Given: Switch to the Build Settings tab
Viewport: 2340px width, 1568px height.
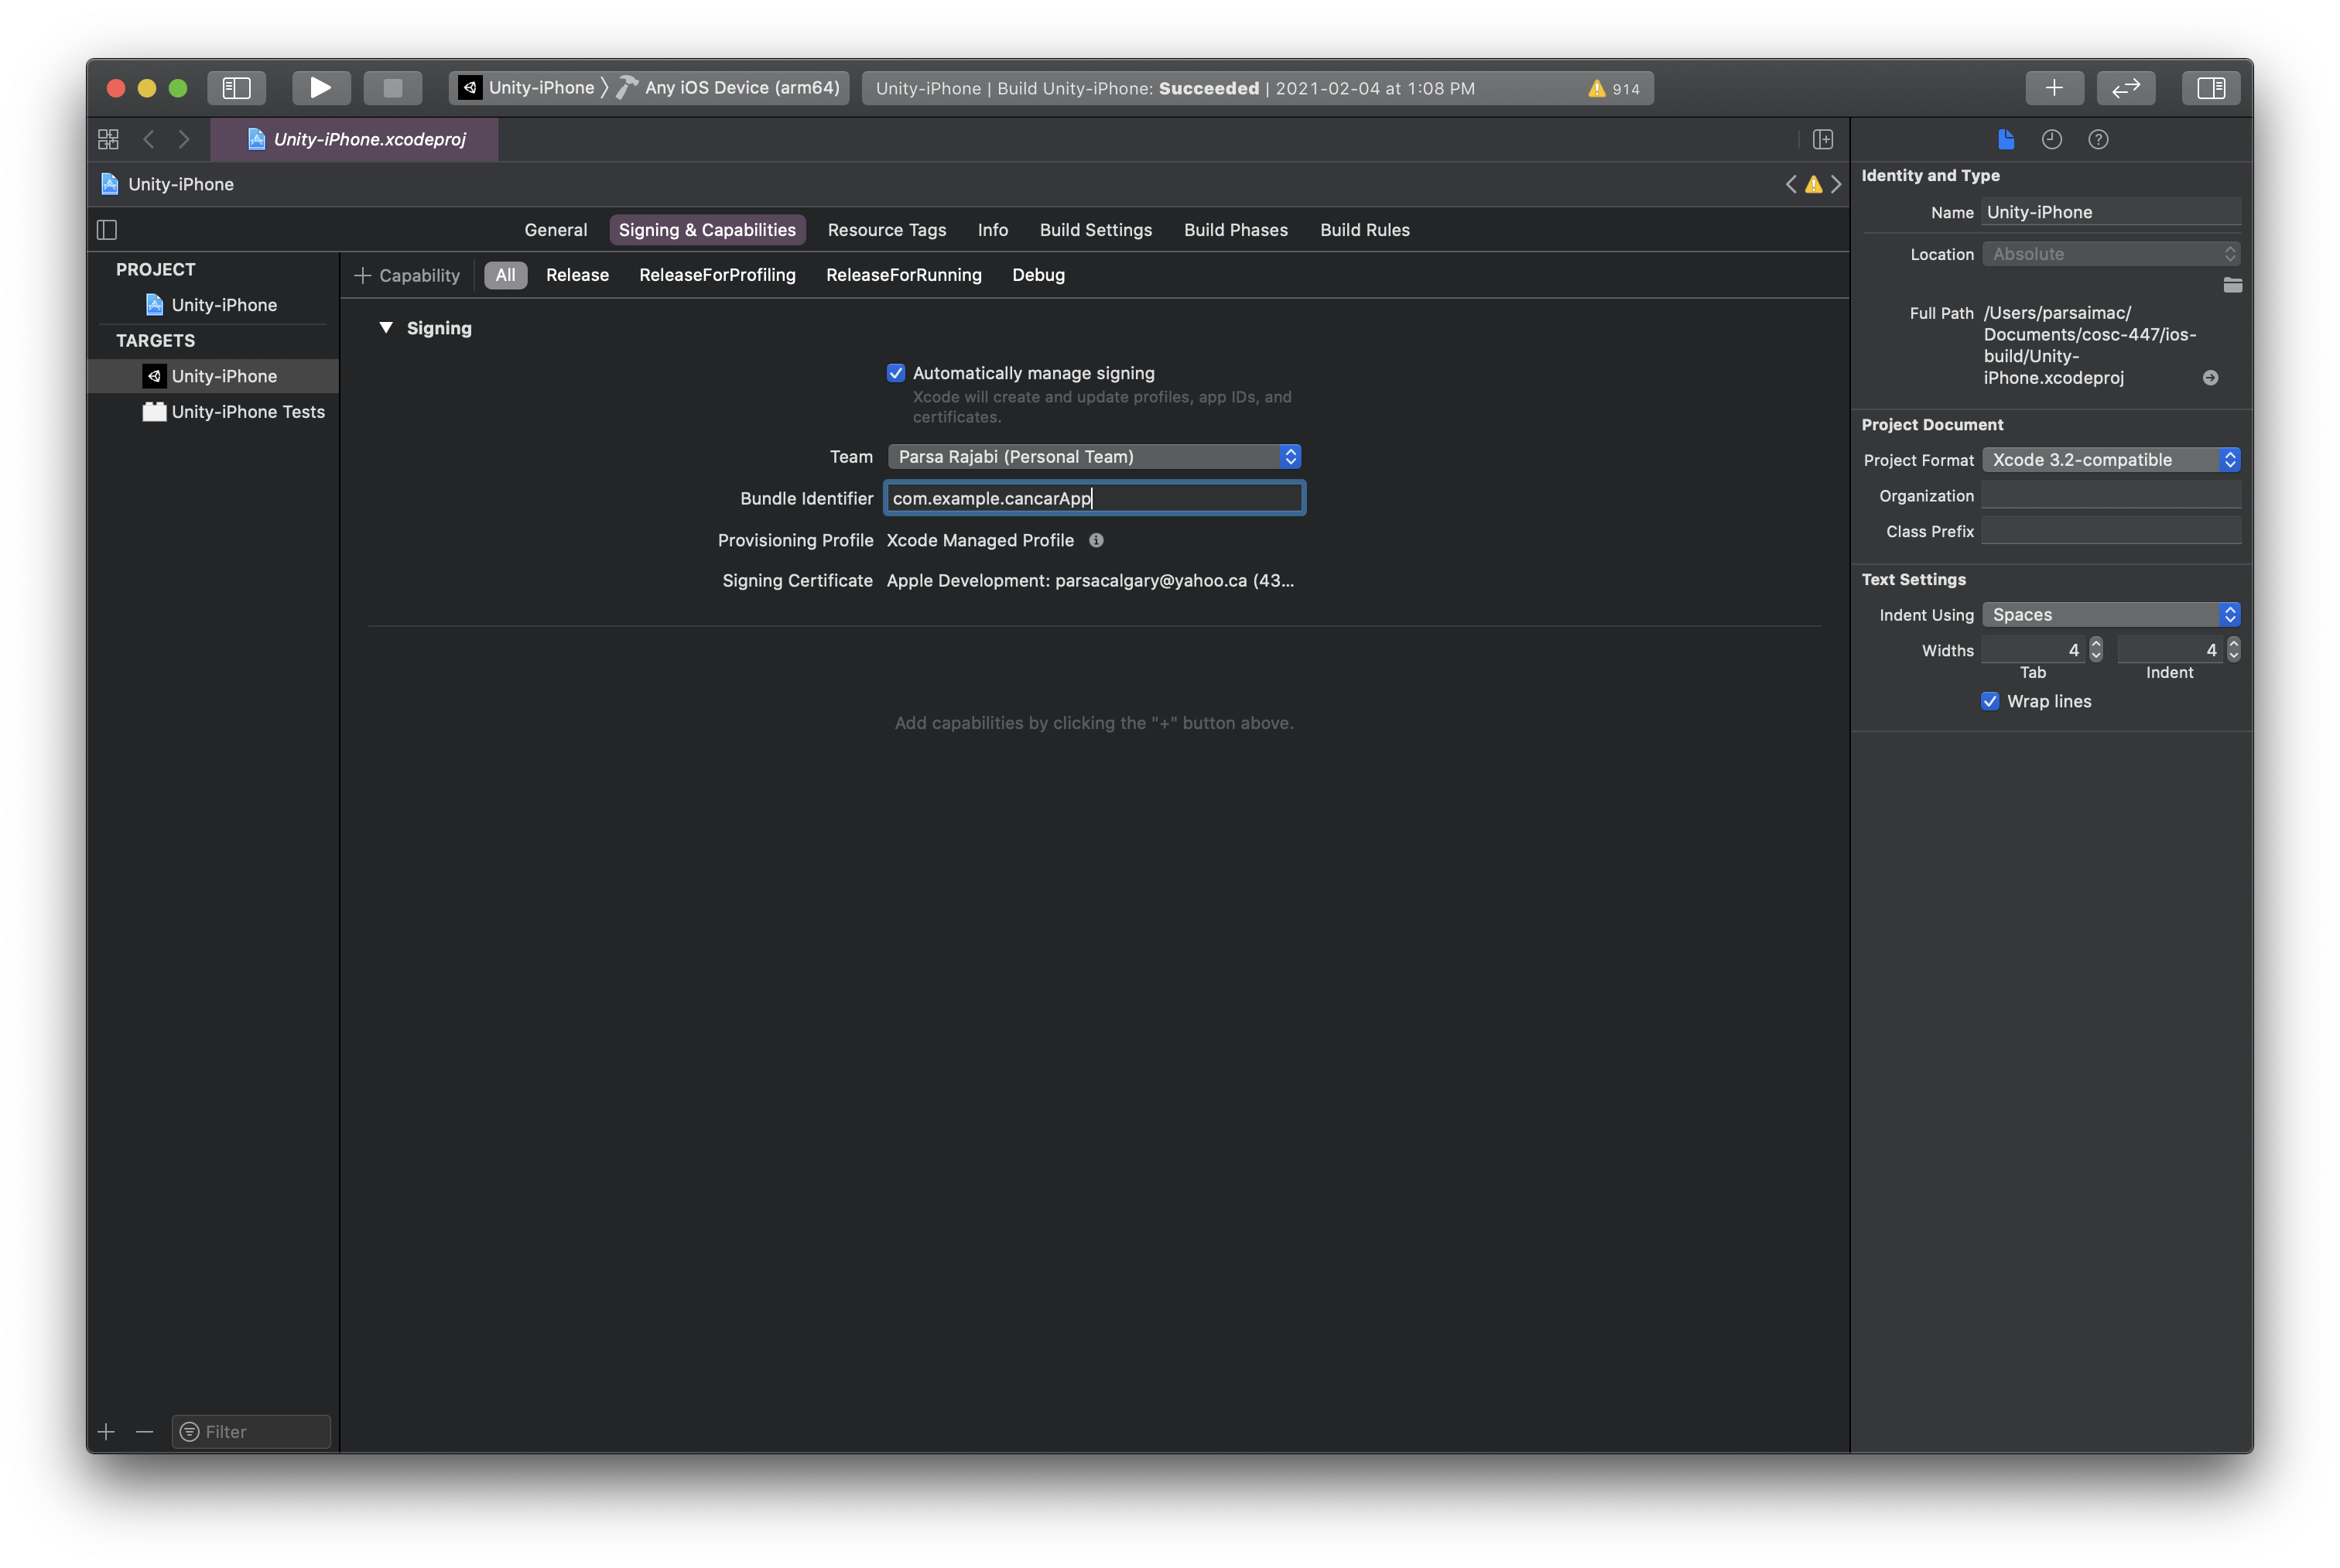Looking at the screenshot, I should coord(1096,230).
